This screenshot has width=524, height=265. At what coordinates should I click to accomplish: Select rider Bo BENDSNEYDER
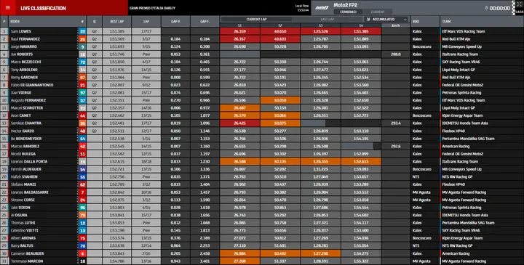click(x=25, y=139)
